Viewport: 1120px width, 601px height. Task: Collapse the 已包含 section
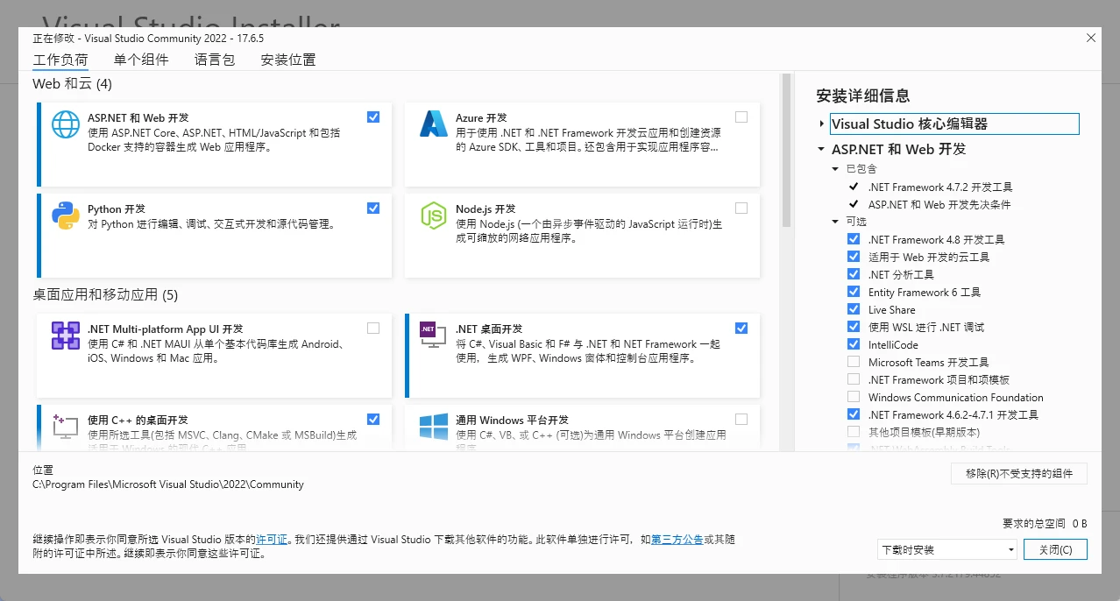[836, 169]
